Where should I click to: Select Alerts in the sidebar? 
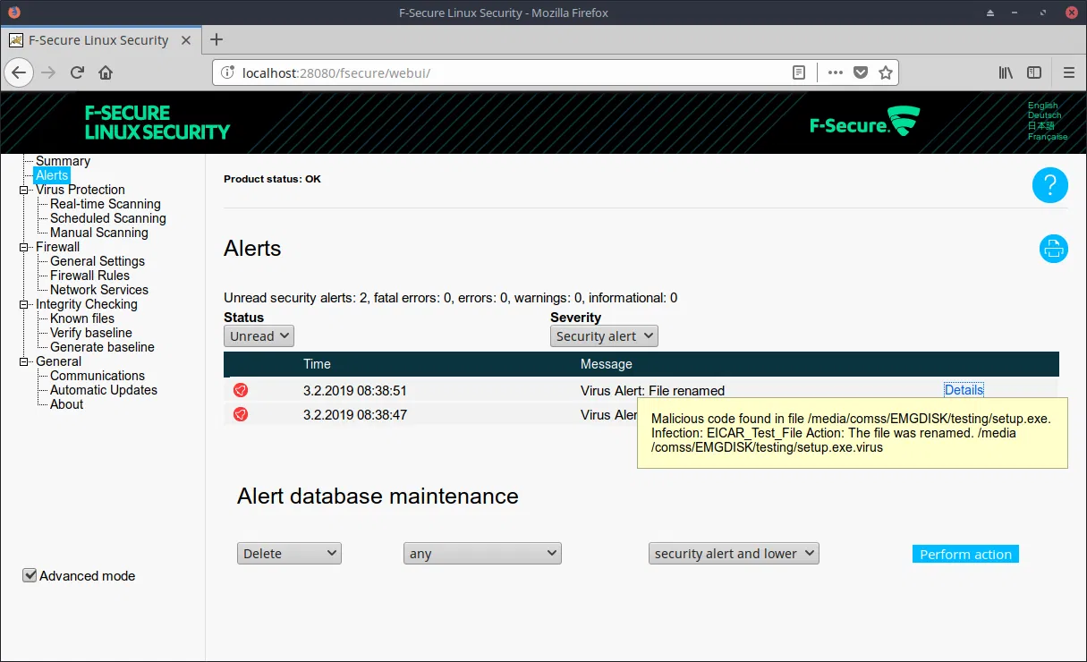tap(52, 175)
